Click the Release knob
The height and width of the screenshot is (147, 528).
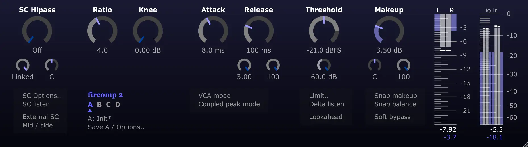(258, 31)
